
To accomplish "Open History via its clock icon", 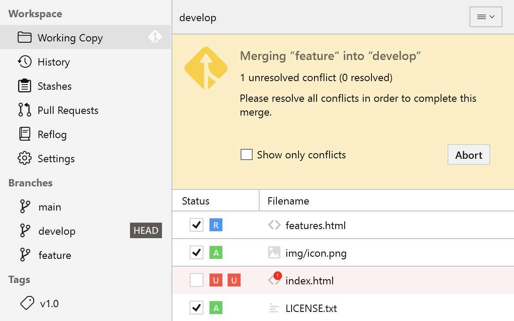I will 25,62.
